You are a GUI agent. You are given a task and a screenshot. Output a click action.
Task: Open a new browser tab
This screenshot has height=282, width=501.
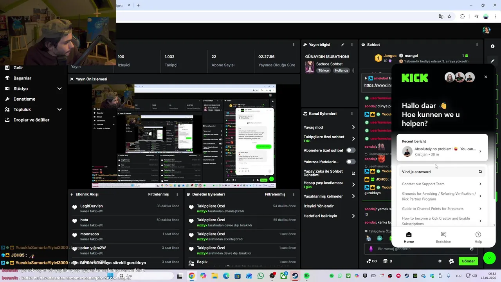138,5
